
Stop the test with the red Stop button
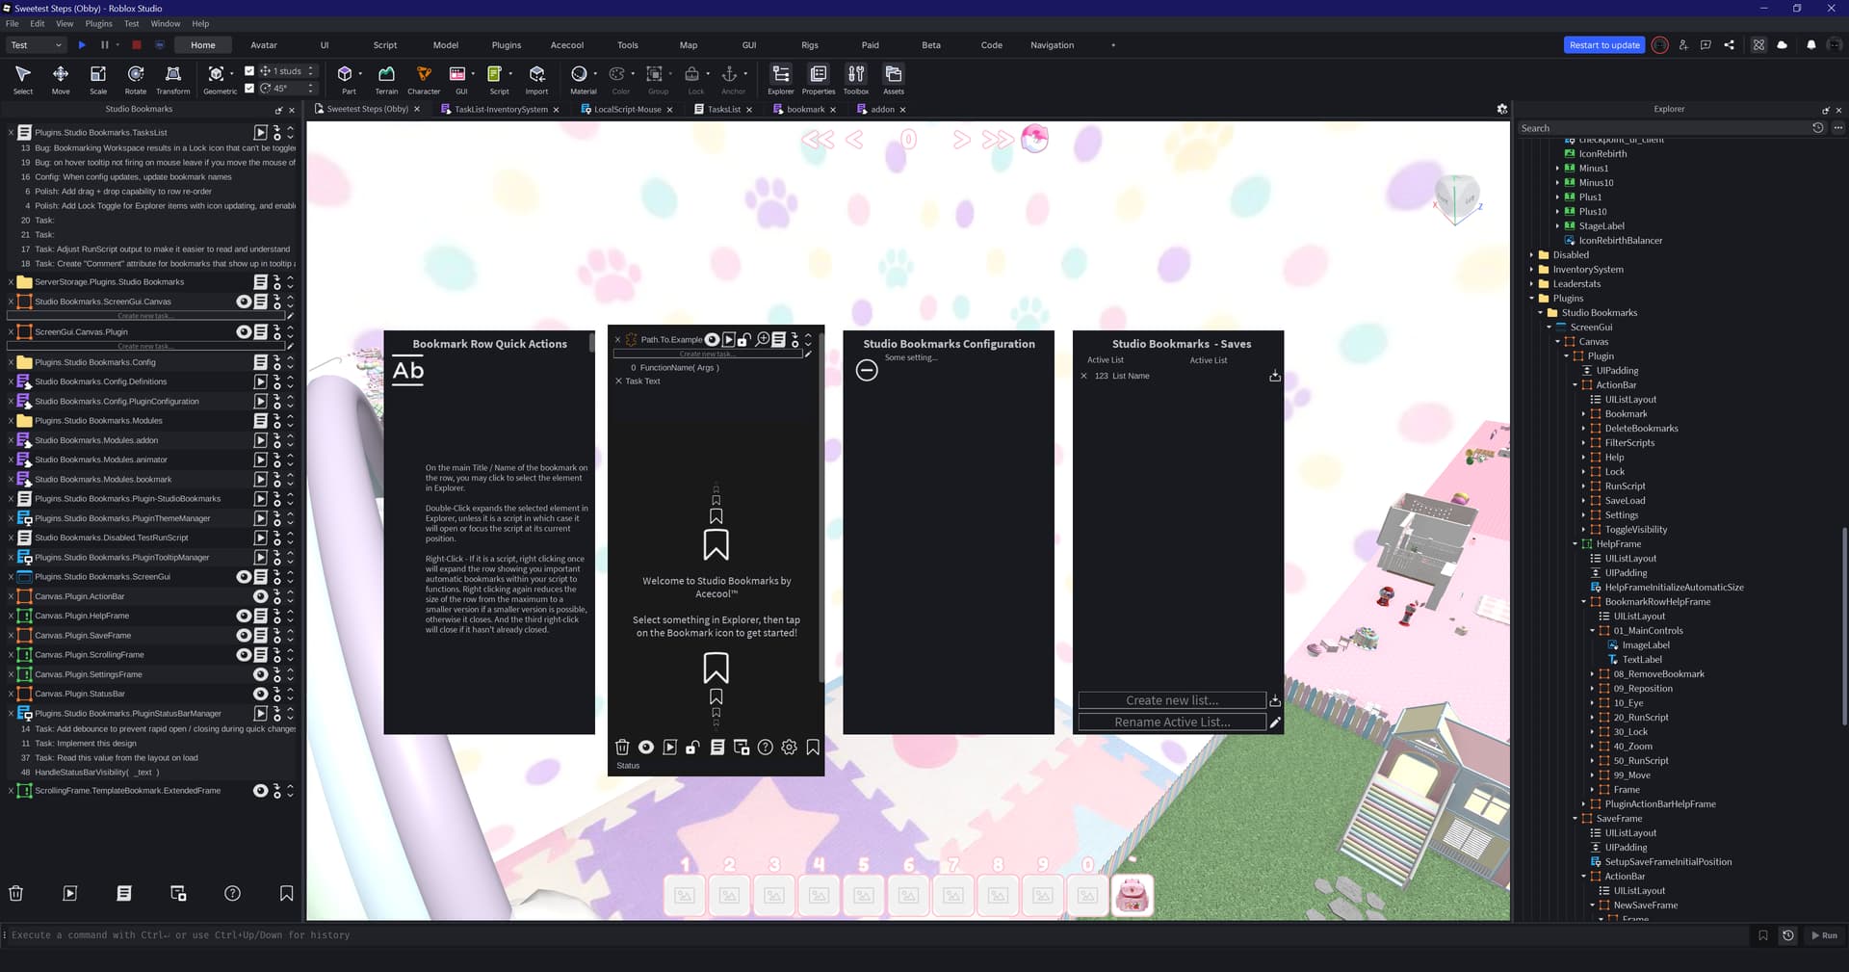(137, 45)
